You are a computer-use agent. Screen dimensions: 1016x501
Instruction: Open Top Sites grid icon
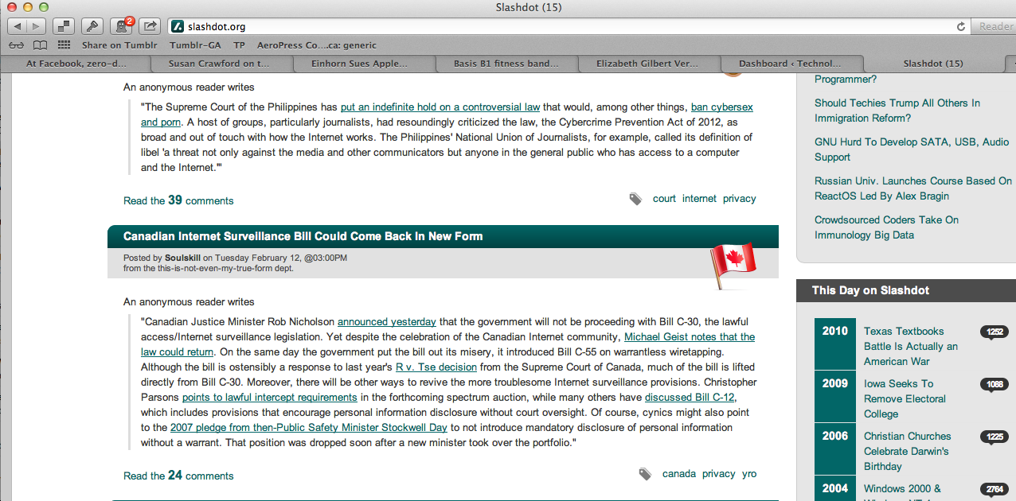tap(64, 45)
